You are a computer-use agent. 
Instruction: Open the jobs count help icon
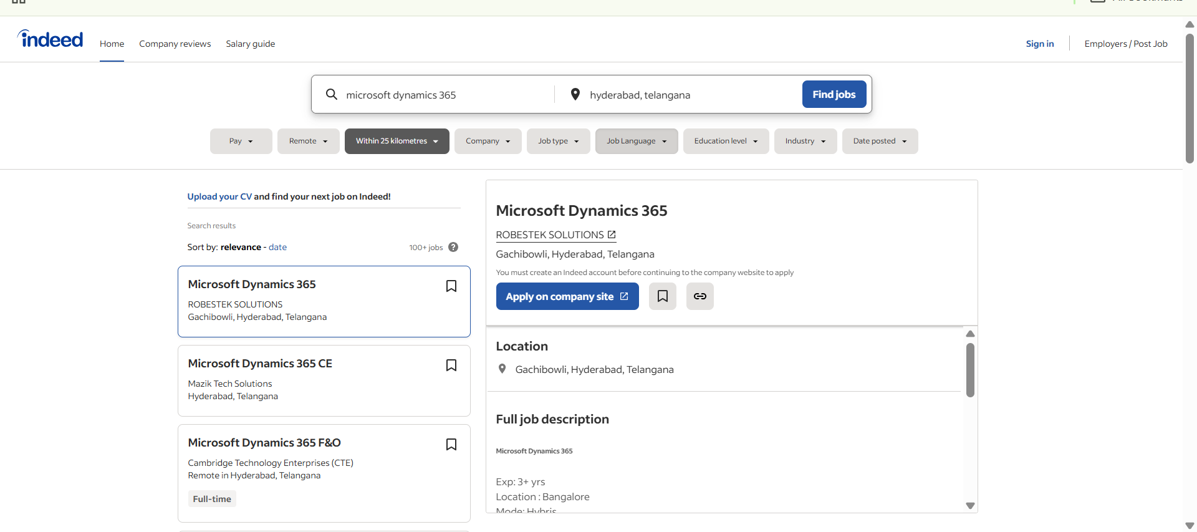click(453, 247)
